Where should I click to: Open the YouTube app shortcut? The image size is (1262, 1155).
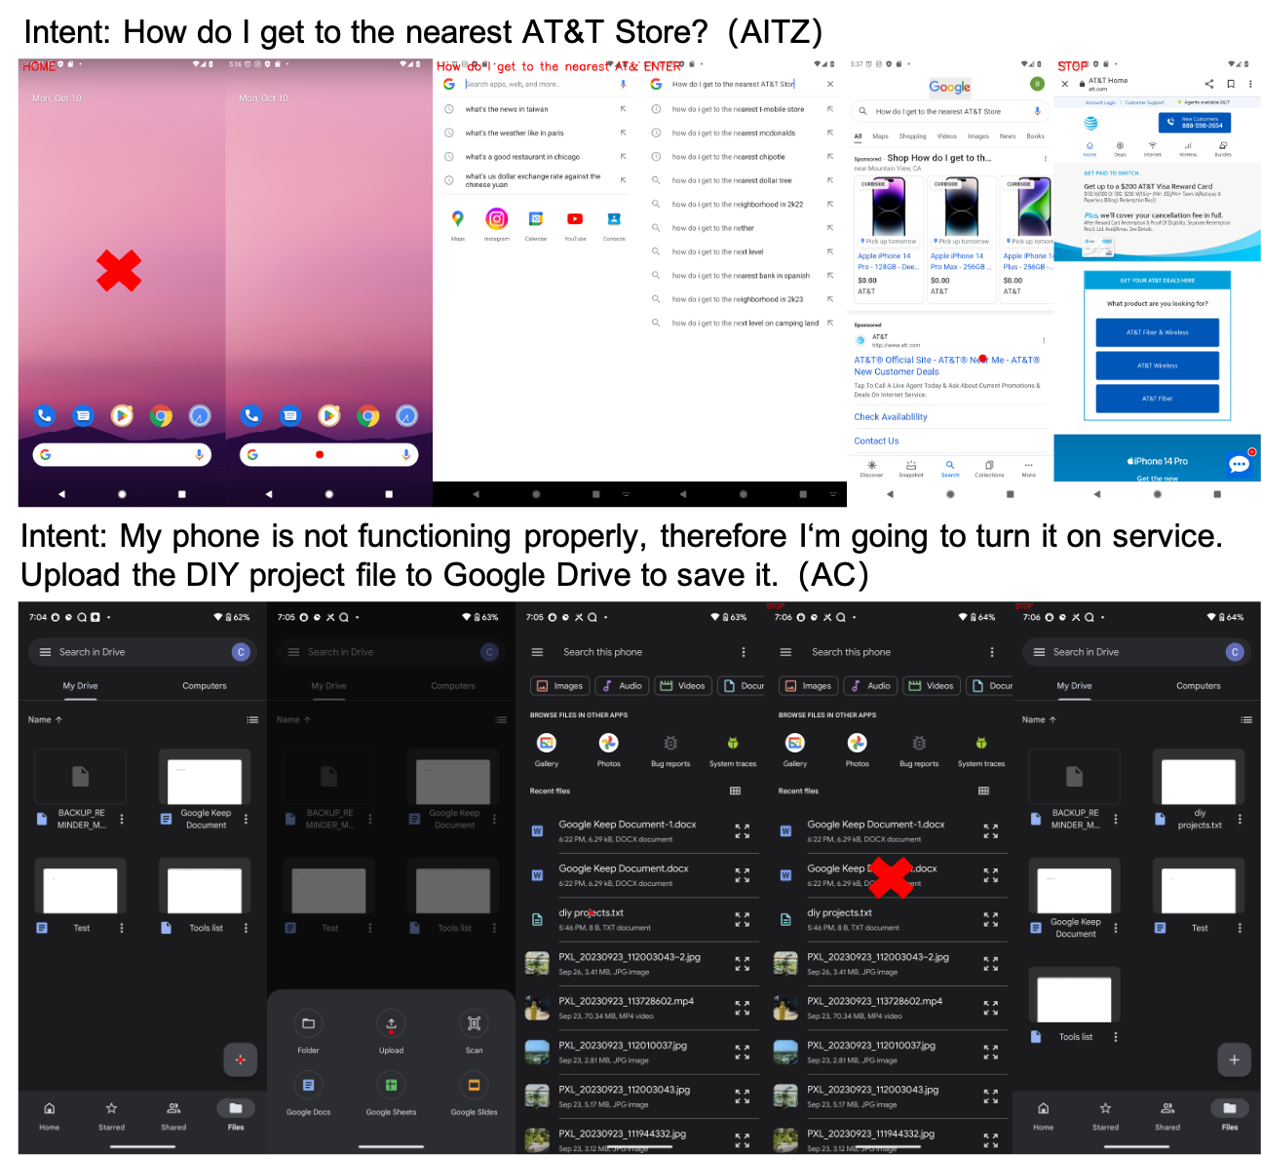pyautogui.click(x=575, y=219)
